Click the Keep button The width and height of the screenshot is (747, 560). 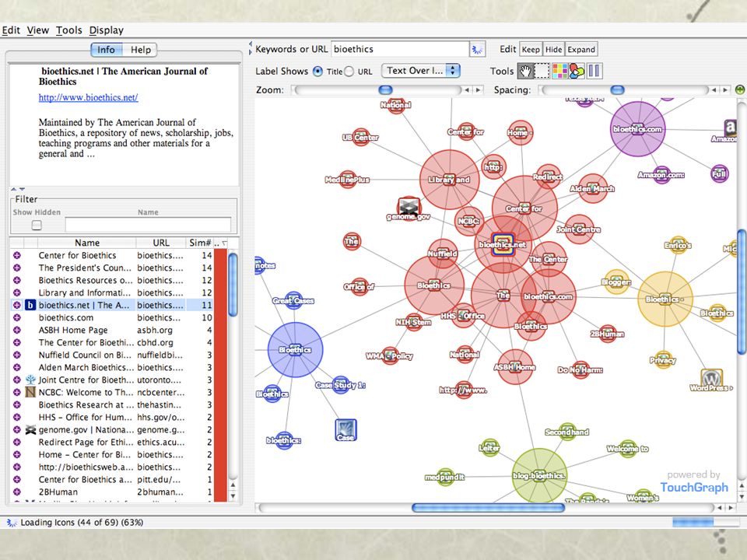(530, 49)
